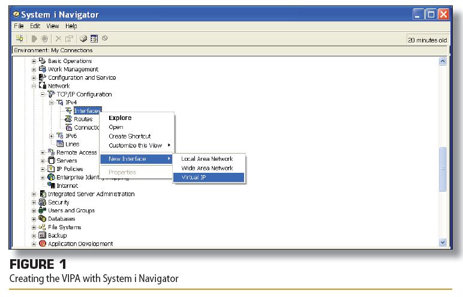This screenshot has width=463, height=297.
Task: Choose Wide Area Network submenu item
Action: click(209, 168)
